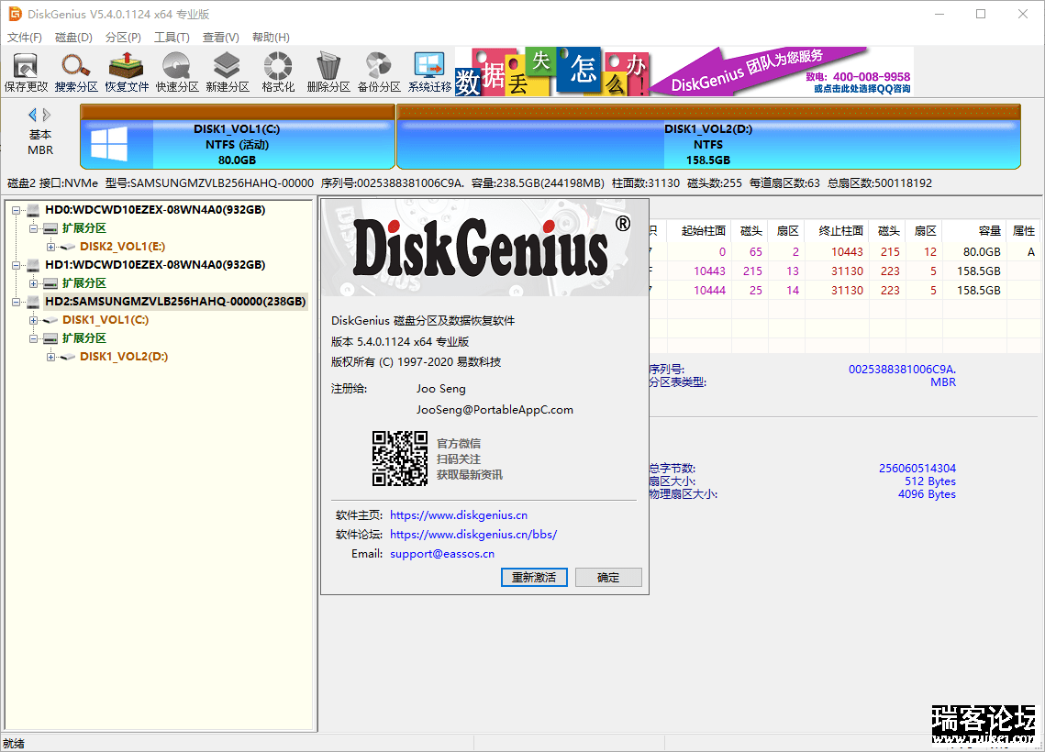Click the 数据丢失怎么办 data-loss banner
1045x752 pixels.
(x=551, y=72)
